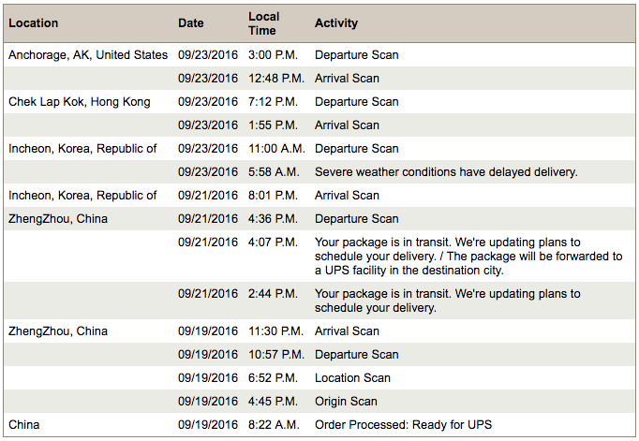Select the Origin Scan activity

tap(346, 402)
